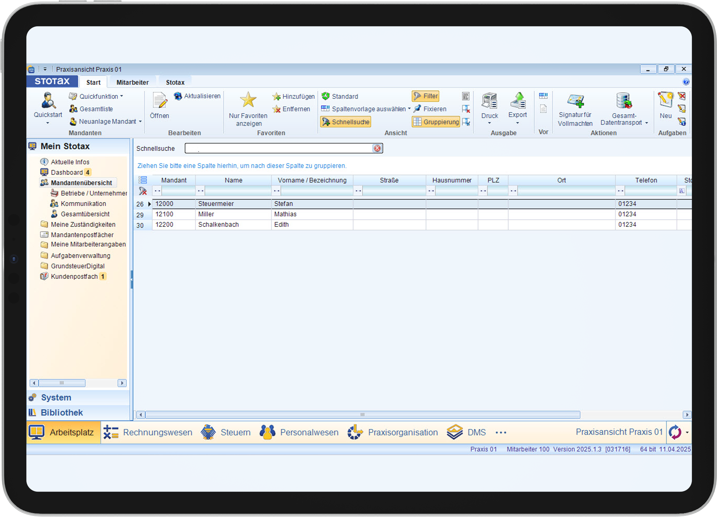Expand the Bibliothek navigation section
The width and height of the screenshot is (717, 517).
click(78, 413)
